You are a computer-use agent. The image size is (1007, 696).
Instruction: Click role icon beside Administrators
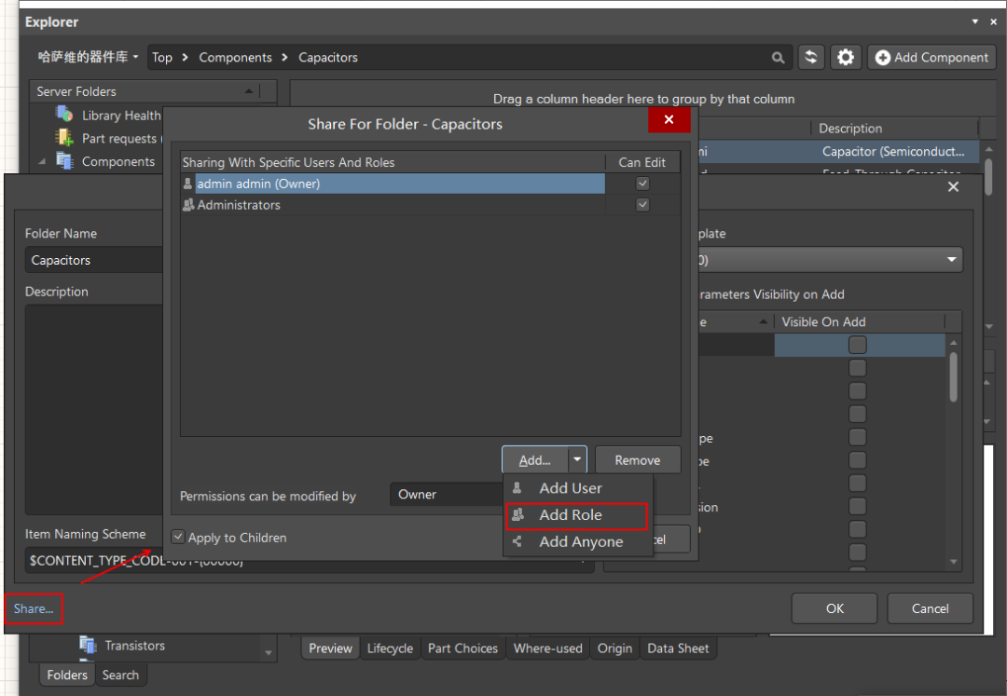tap(188, 205)
